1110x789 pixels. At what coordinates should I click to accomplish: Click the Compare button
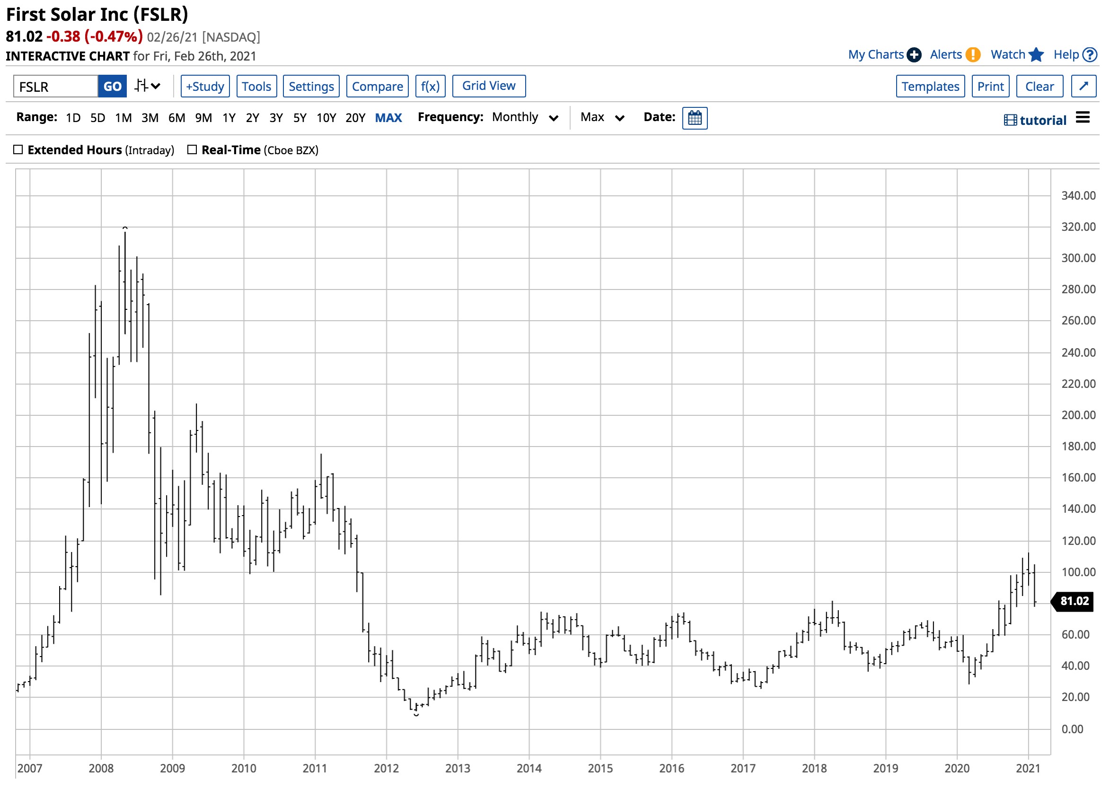tap(377, 87)
